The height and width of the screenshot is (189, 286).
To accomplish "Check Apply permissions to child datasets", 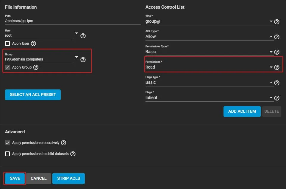I will 8,154.
